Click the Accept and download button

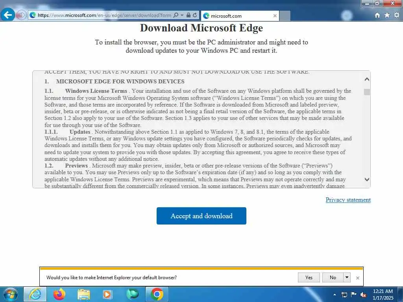point(201,216)
